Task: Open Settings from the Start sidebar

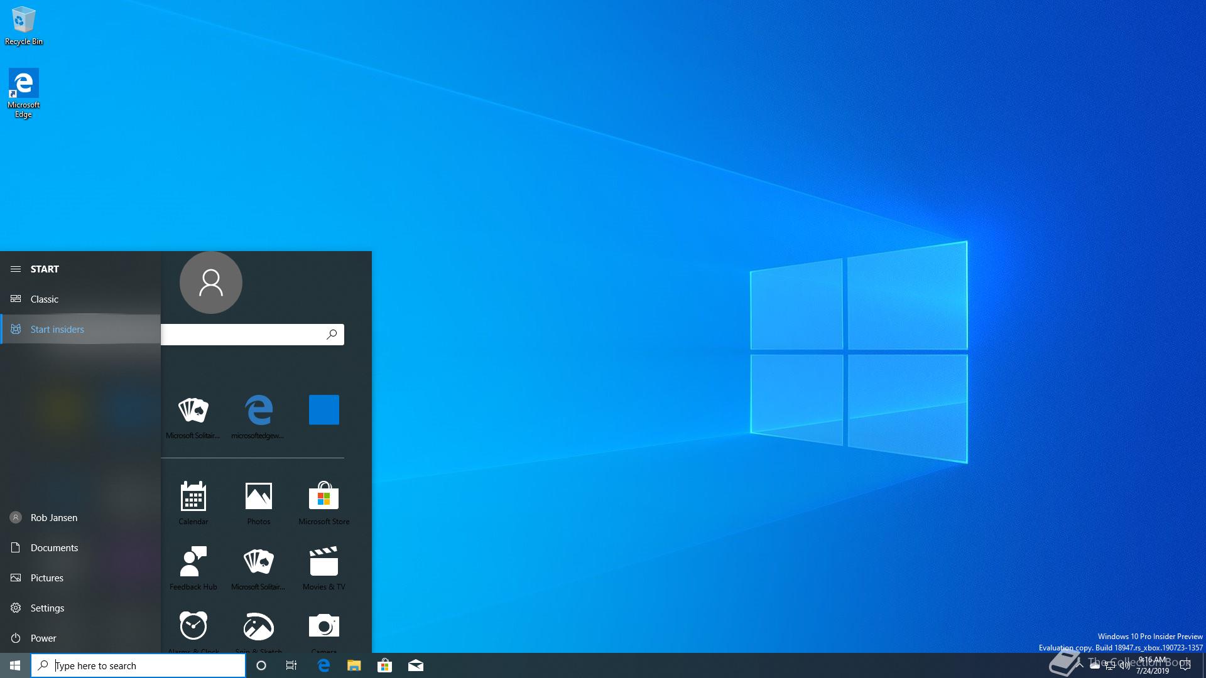Action: (80, 608)
